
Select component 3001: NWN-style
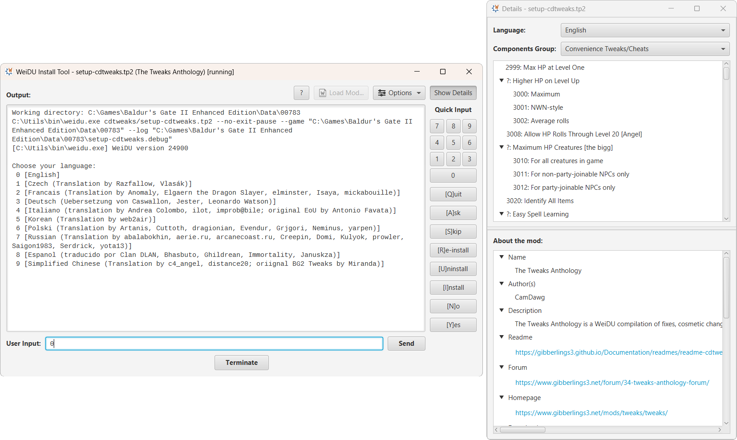(538, 108)
